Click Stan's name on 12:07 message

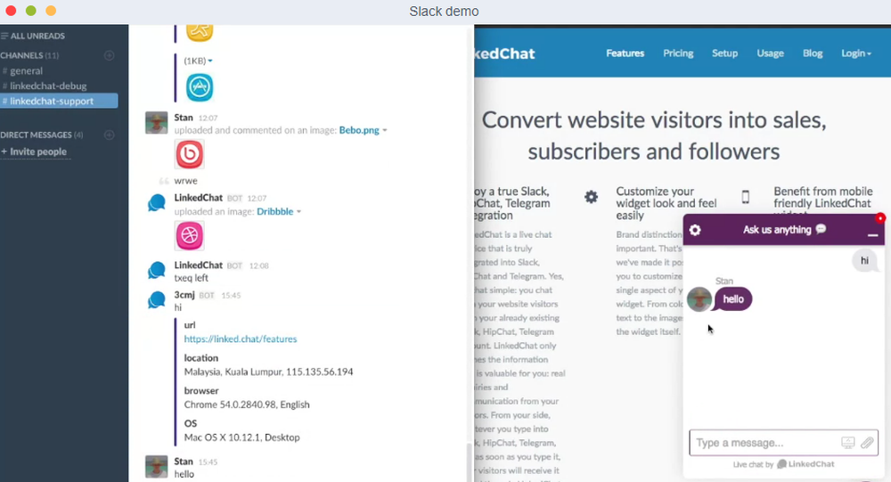184,117
